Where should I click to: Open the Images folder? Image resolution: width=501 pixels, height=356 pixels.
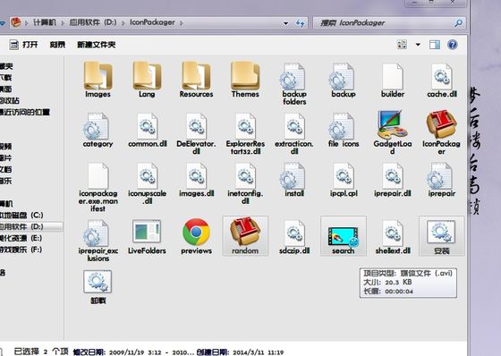pyautogui.click(x=98, y=79)
